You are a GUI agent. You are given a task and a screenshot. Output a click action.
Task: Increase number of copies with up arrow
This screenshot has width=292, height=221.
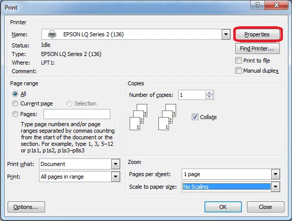209,93
